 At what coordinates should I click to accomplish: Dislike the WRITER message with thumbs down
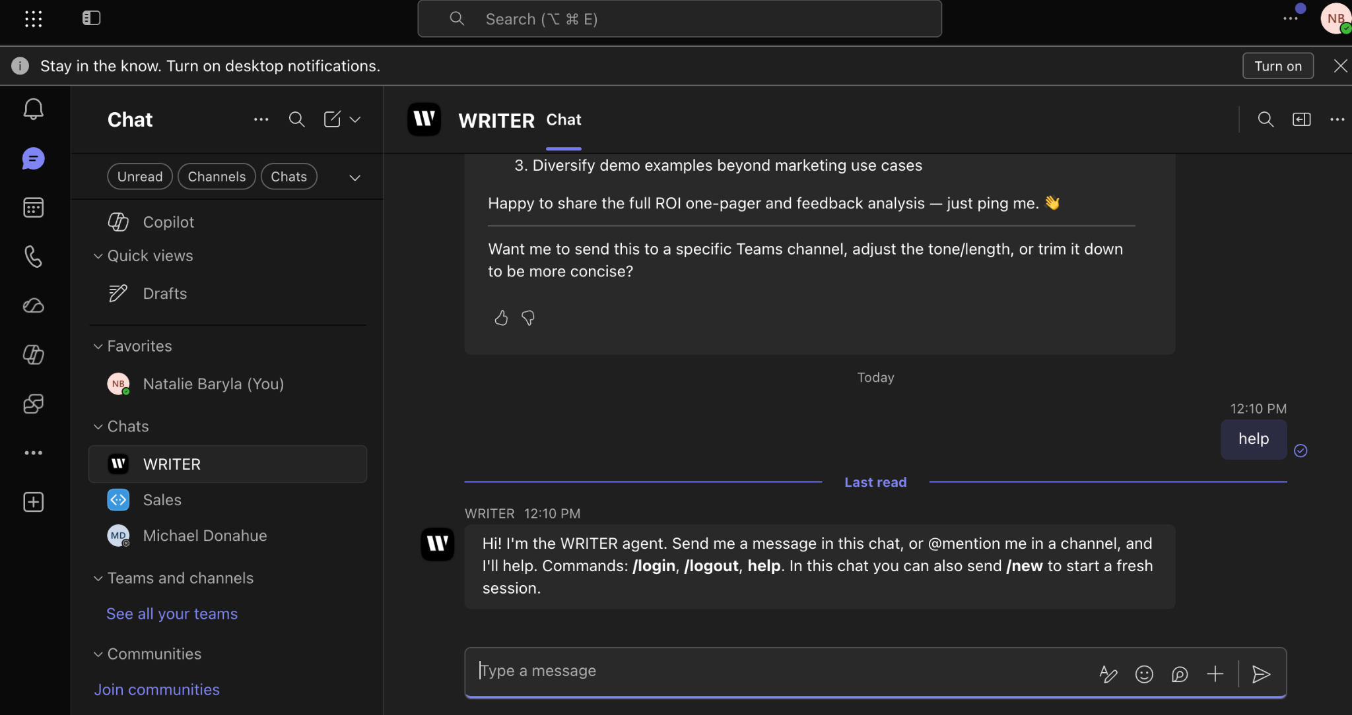pyautogui.click(x=528, y=319)
